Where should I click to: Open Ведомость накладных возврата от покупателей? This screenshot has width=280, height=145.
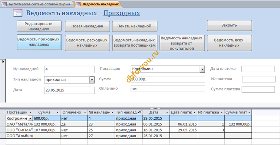click(x=182, y=43)
